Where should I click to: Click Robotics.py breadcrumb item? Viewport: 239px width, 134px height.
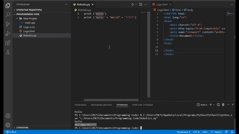pos(83,10)
